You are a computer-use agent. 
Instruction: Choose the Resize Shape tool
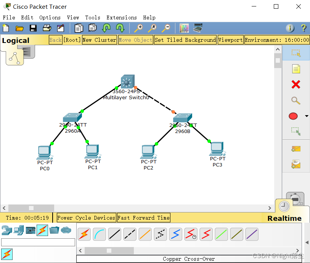tap(296, 131)
